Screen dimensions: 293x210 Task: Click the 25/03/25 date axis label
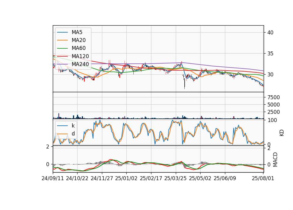(x=175, y=178)
